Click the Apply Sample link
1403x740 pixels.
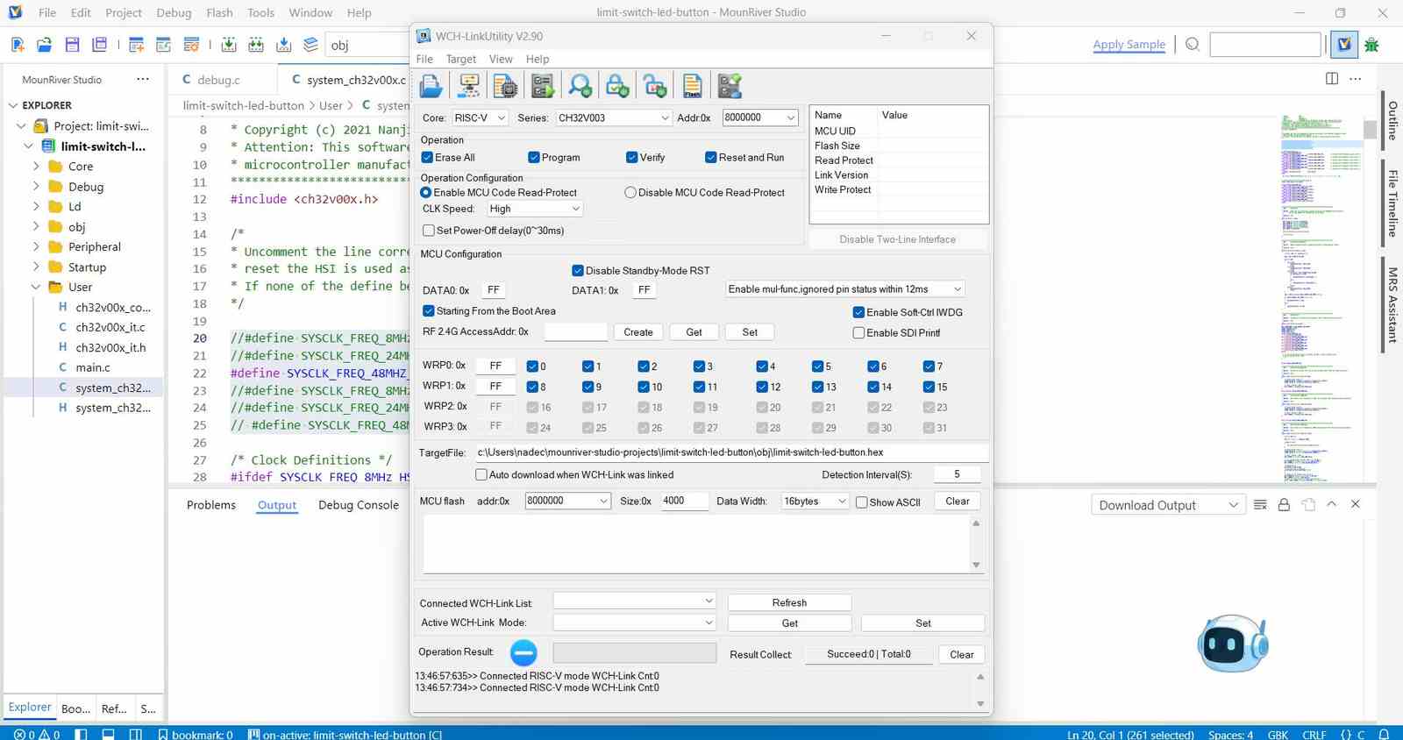point(1129,44)
